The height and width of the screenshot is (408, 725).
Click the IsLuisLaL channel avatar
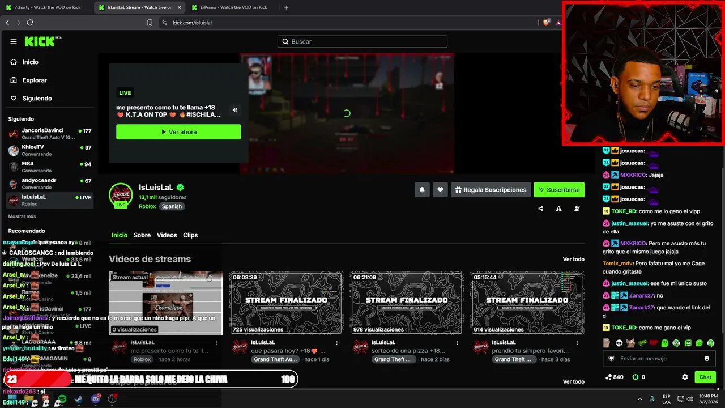(121, 195)
